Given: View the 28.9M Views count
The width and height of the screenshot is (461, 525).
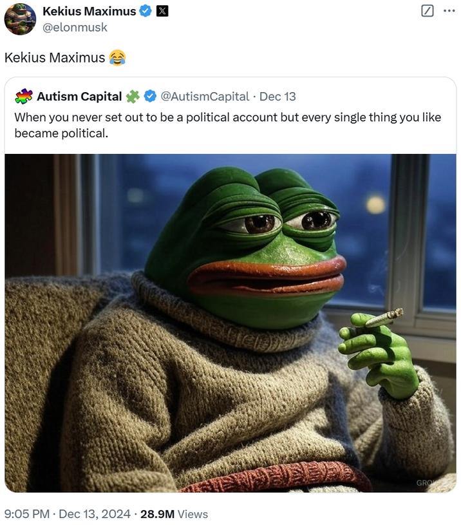Looking at the screenshot, I should (174, 514).
